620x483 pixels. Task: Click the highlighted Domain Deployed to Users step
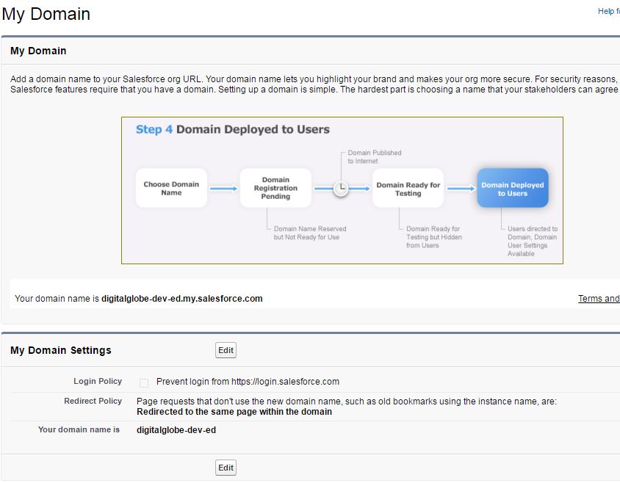[x=512, y=189]
